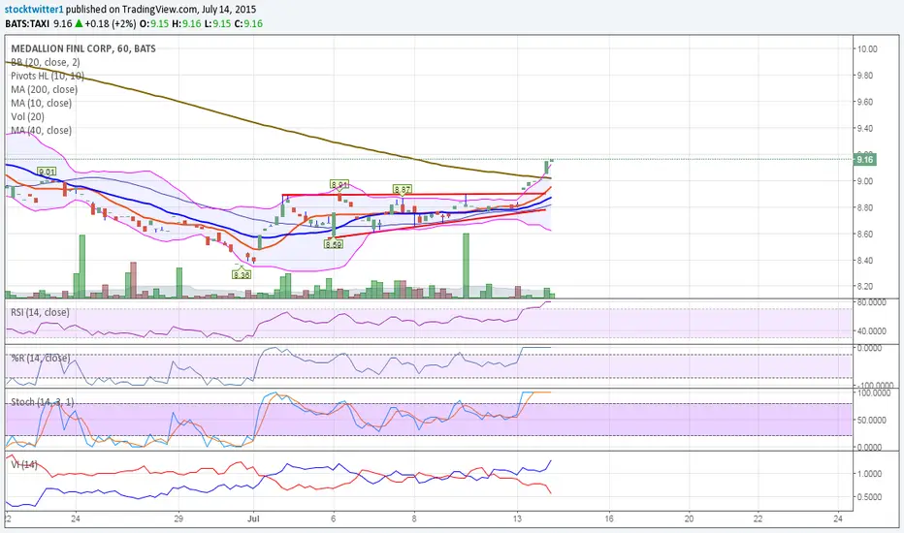Click the 29 date axis label

pyautogui.click(x=178, y=518)
